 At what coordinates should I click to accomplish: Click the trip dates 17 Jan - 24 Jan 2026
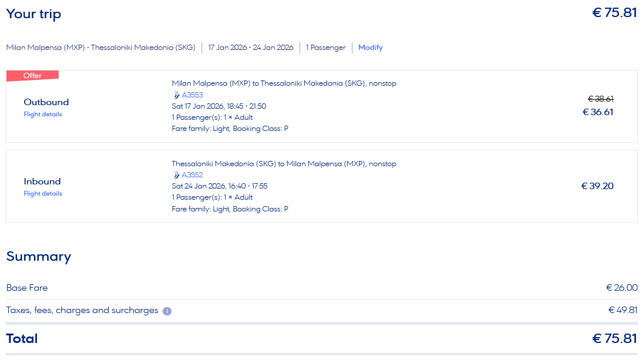click(251, 48)
